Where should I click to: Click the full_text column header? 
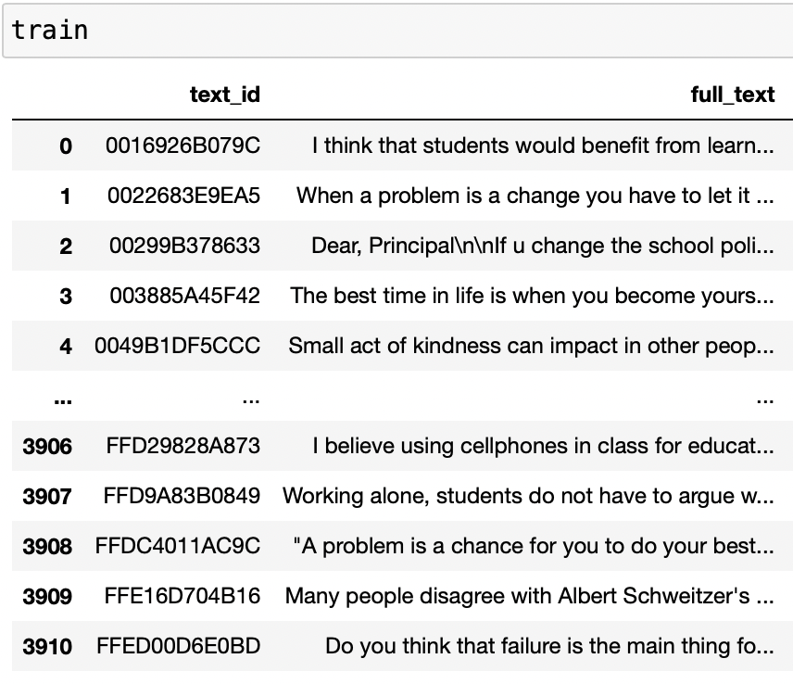click(x=732, y=95)
